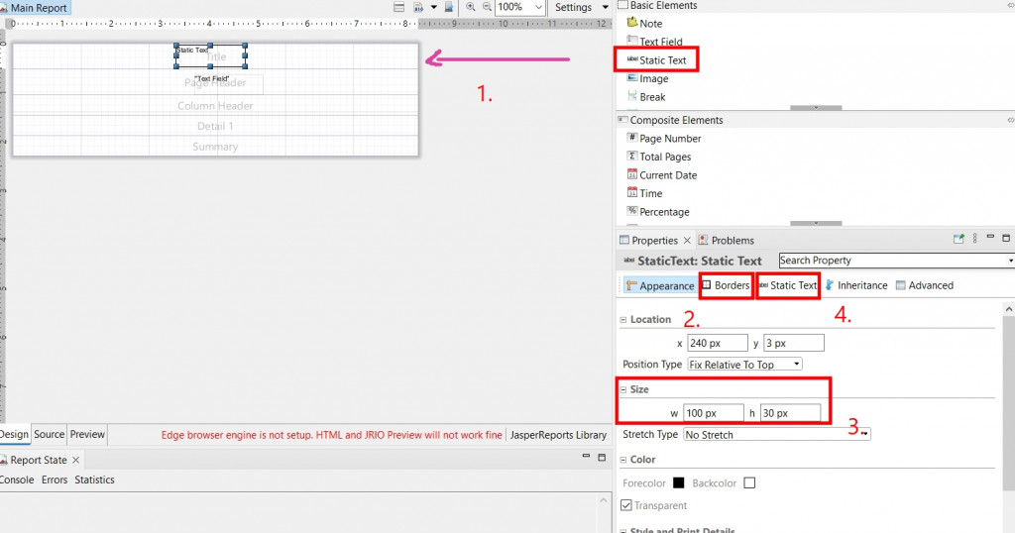Click the Time element icon

[x=632, y=193]
